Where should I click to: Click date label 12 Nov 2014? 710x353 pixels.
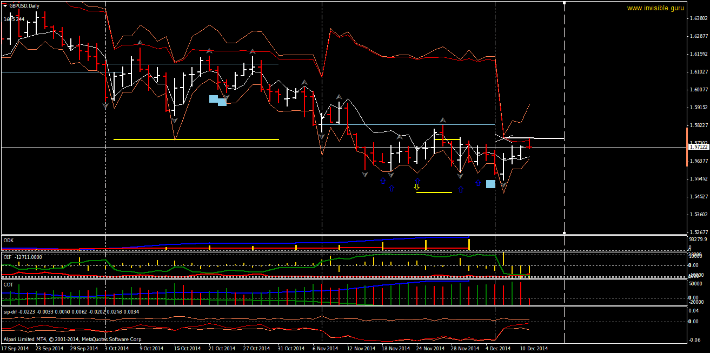pyautogui.click(x=361, y=349)
